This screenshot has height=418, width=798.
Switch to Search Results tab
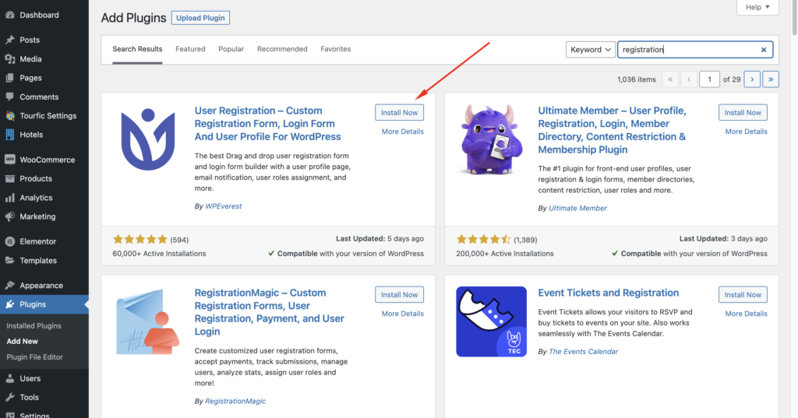(x=137, y=49)
